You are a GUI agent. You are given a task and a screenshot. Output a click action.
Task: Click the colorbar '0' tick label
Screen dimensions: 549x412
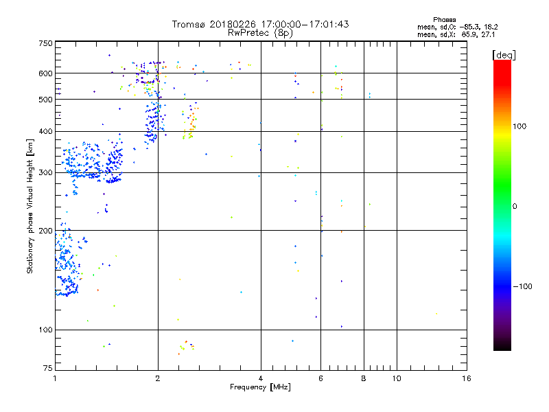click(515, 207)
